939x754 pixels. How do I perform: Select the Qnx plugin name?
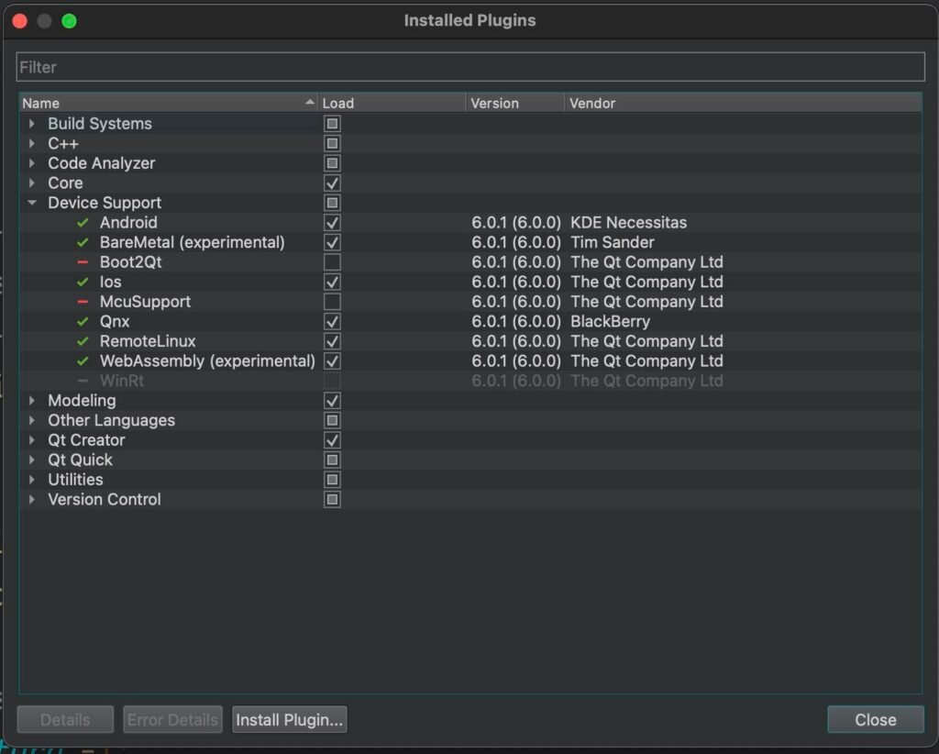click(x=115, y=322)
